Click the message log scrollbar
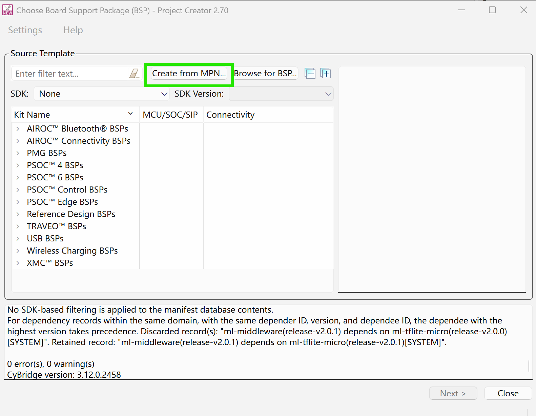Image resolution: width=536 pixels, height=416 pixels. tap(529, 366)
